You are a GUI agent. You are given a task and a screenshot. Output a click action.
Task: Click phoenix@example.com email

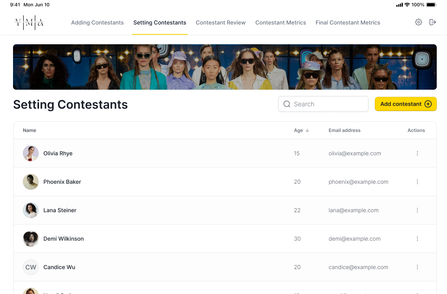pos(358,182)
